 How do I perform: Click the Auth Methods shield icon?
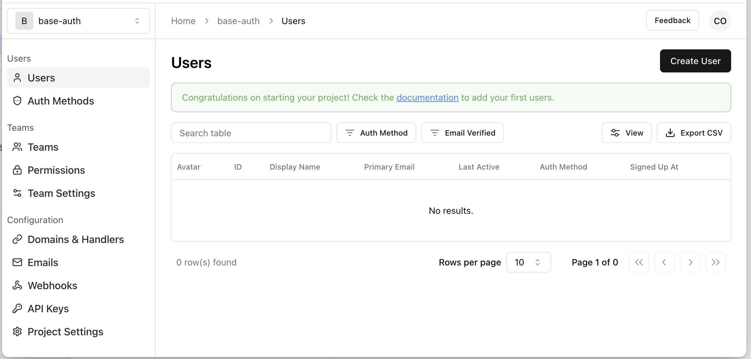tap(17, 101)
